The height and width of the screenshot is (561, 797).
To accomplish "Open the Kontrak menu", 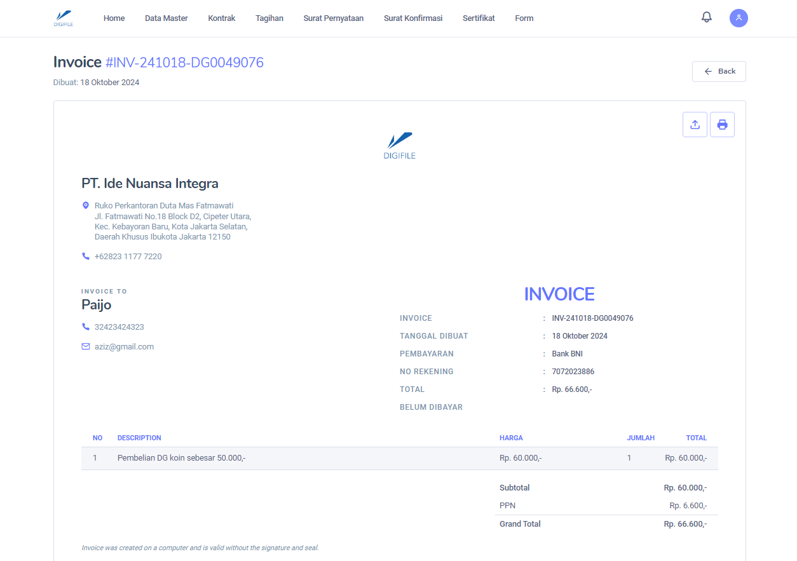I will [x=222, y=18].
